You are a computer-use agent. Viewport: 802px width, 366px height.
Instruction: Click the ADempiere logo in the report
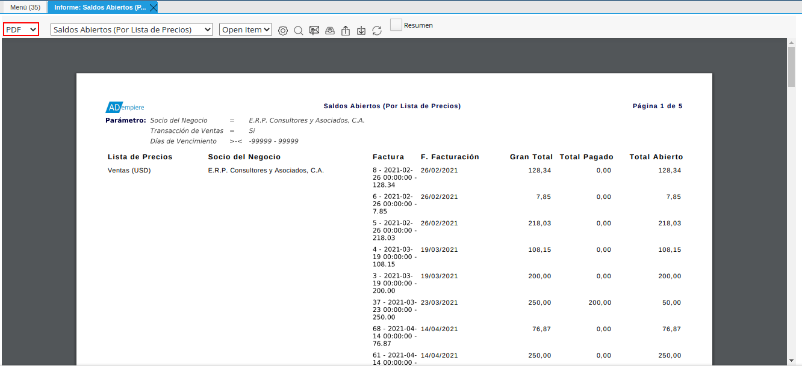click(x=125, y=107)
